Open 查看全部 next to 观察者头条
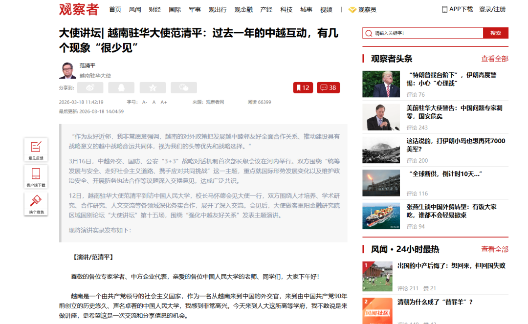 pos(494,59)
